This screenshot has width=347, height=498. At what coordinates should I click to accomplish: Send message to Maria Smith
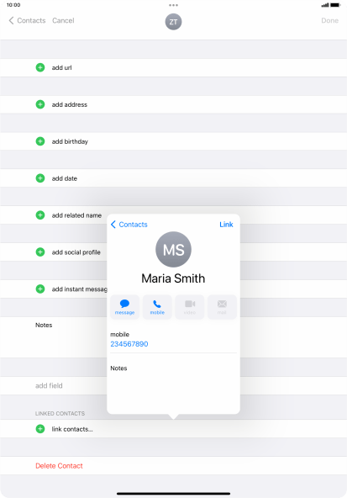tap(124, 307)
